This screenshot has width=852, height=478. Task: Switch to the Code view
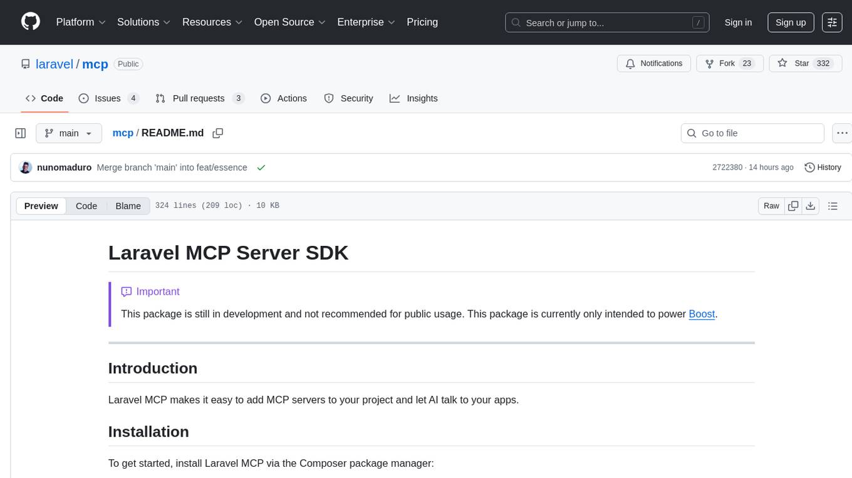click(x=86, y=206)
